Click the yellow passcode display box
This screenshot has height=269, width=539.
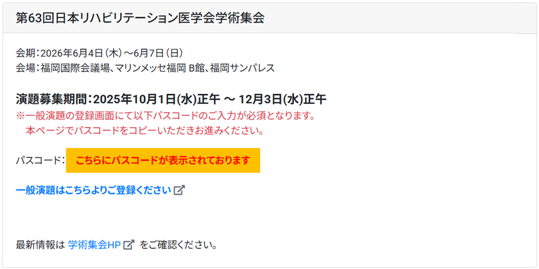163,161
